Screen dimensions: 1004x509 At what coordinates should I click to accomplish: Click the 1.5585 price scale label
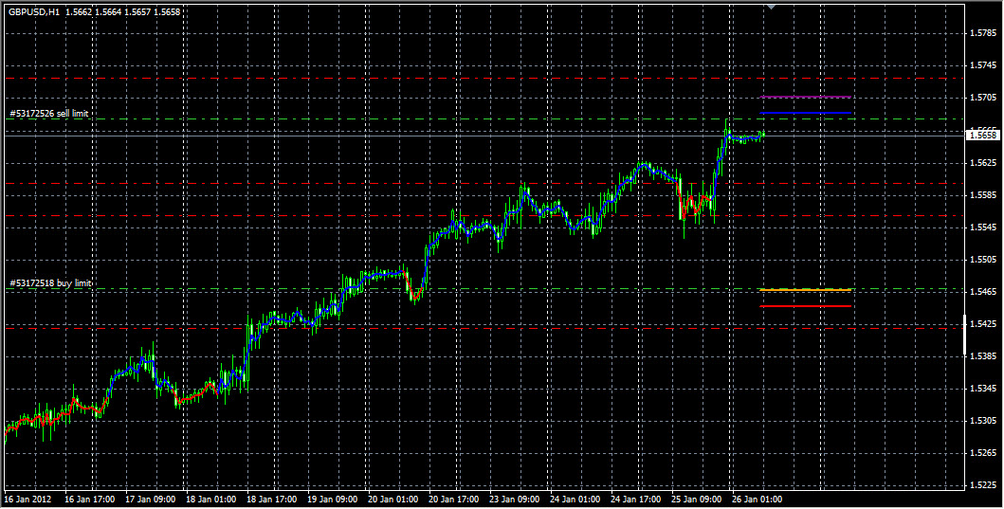[x=983, y=194]
